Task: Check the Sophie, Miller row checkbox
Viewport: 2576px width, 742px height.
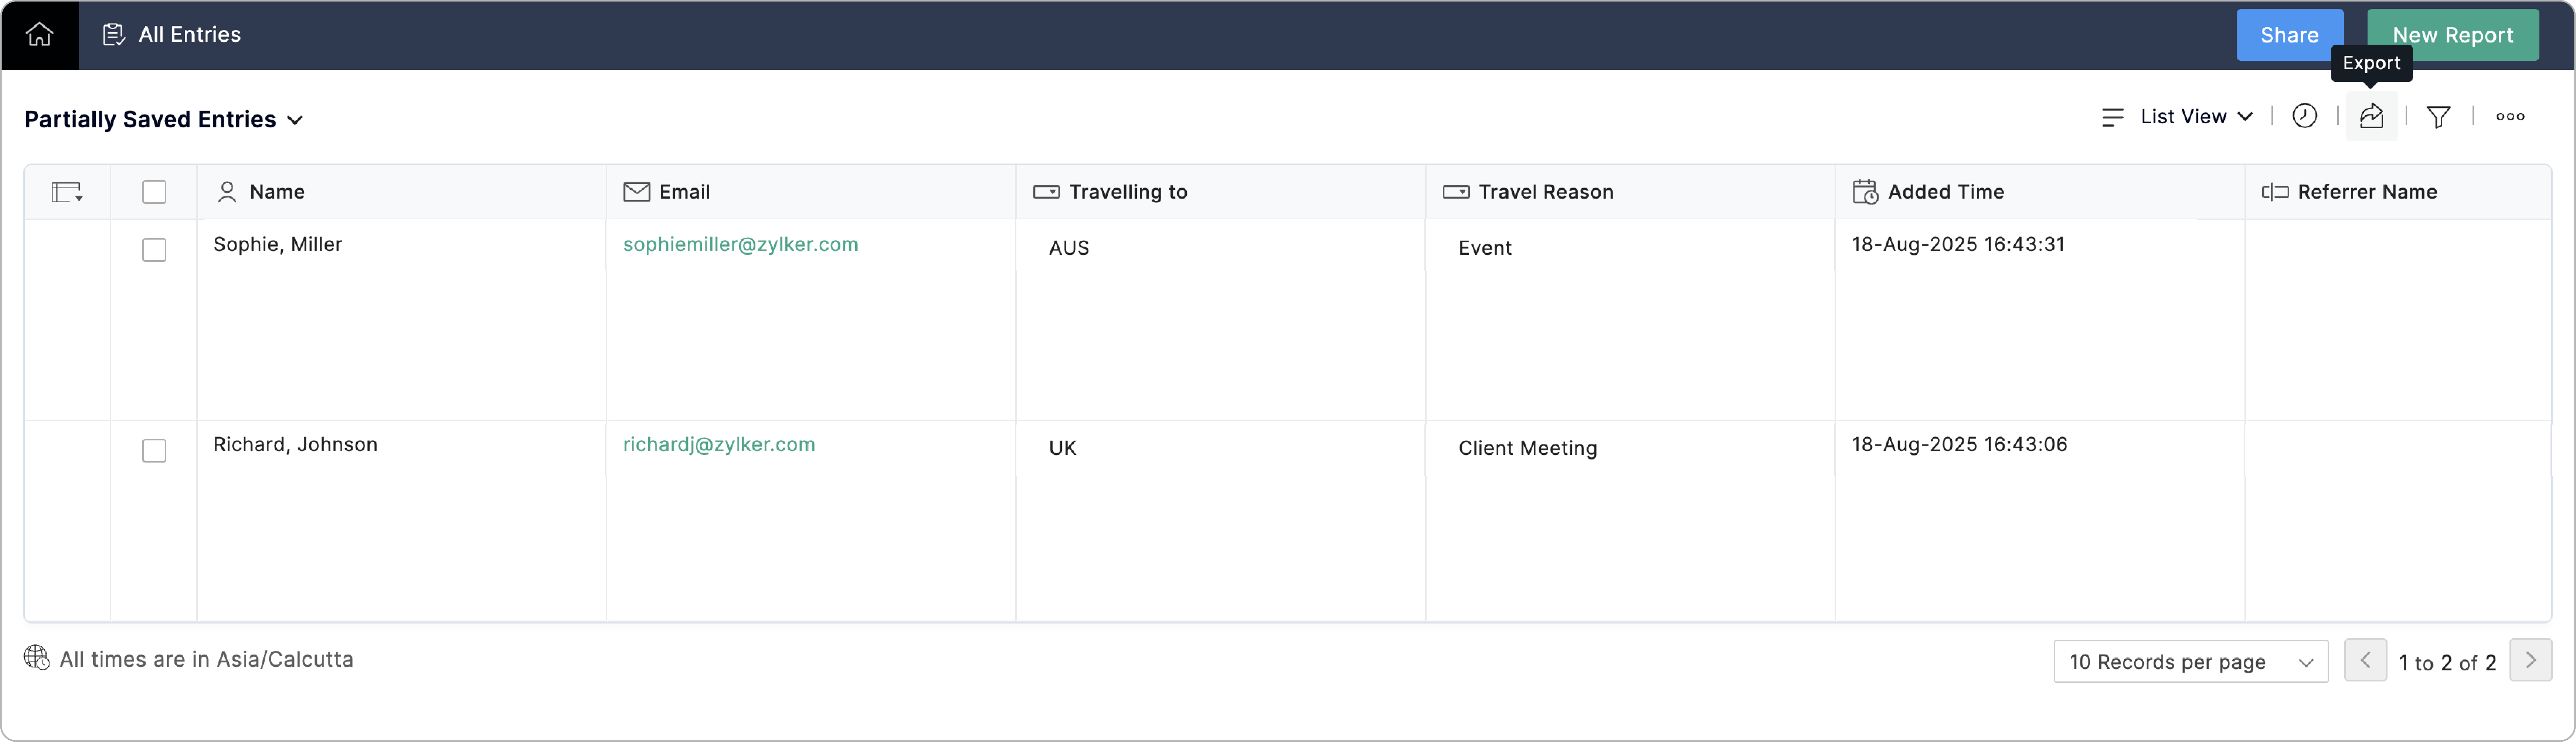Action: pyautogui.click(x=154, y=250)
